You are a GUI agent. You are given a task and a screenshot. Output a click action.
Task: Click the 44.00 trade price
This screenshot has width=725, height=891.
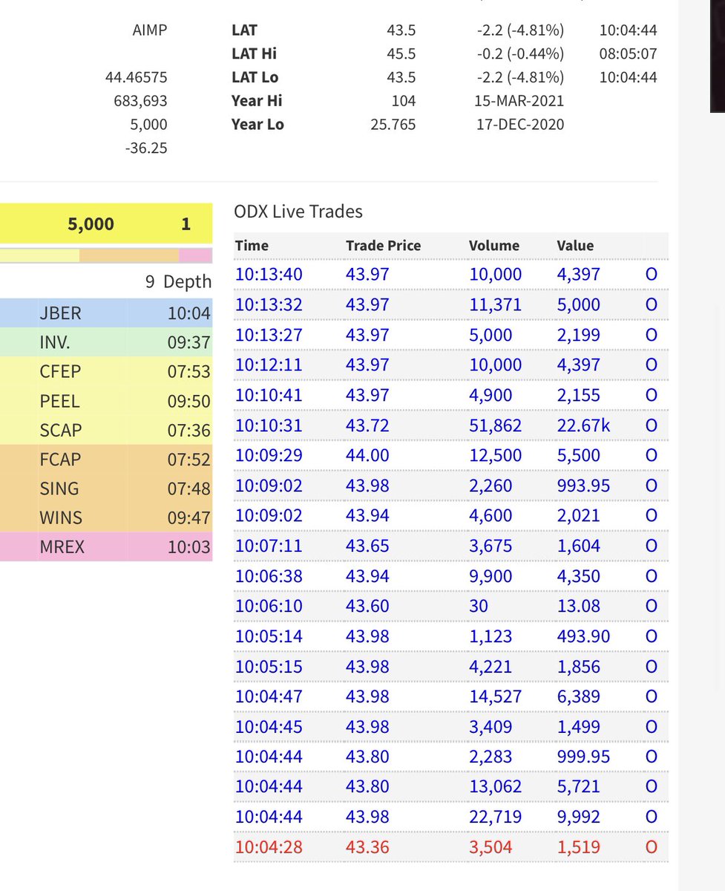(367, 455)
